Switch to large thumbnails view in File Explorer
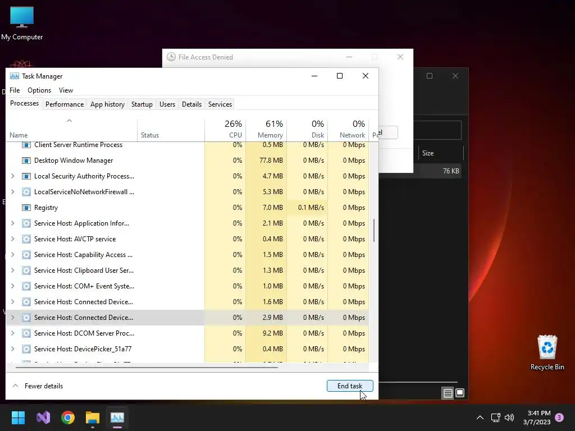Screen dimensions: 575x431 (460, 393)
